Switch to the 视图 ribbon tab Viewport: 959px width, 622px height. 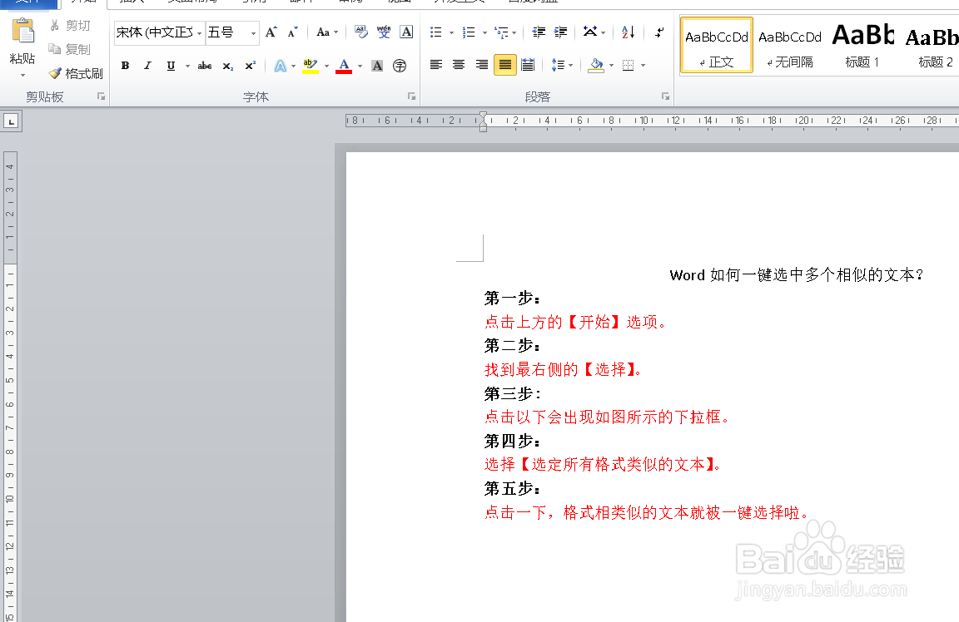[398, 2]
